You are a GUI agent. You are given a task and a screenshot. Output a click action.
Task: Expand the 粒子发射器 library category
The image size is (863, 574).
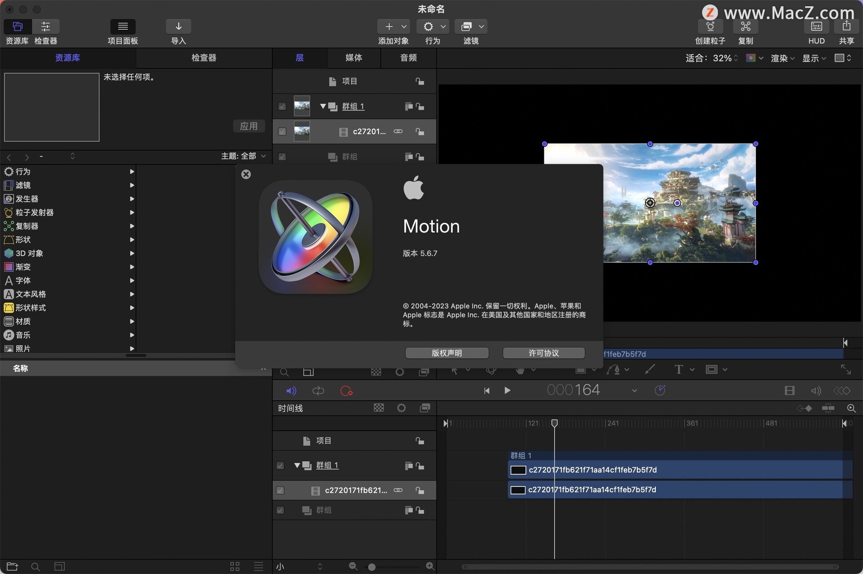[132, 212]
